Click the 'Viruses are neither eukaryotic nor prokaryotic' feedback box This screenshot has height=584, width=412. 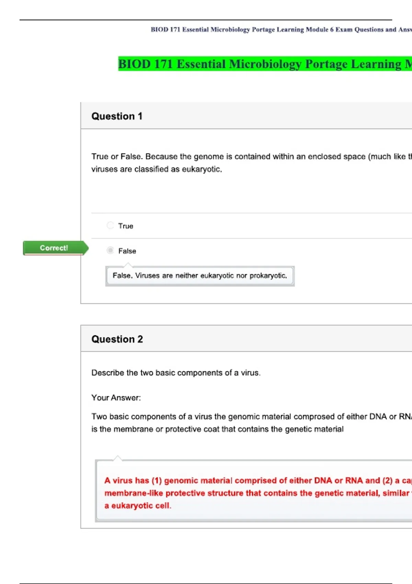coord(200,276)
